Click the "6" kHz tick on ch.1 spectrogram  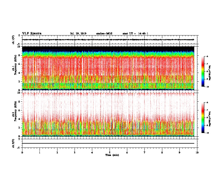pyautogui.click(x=20, y=64)
